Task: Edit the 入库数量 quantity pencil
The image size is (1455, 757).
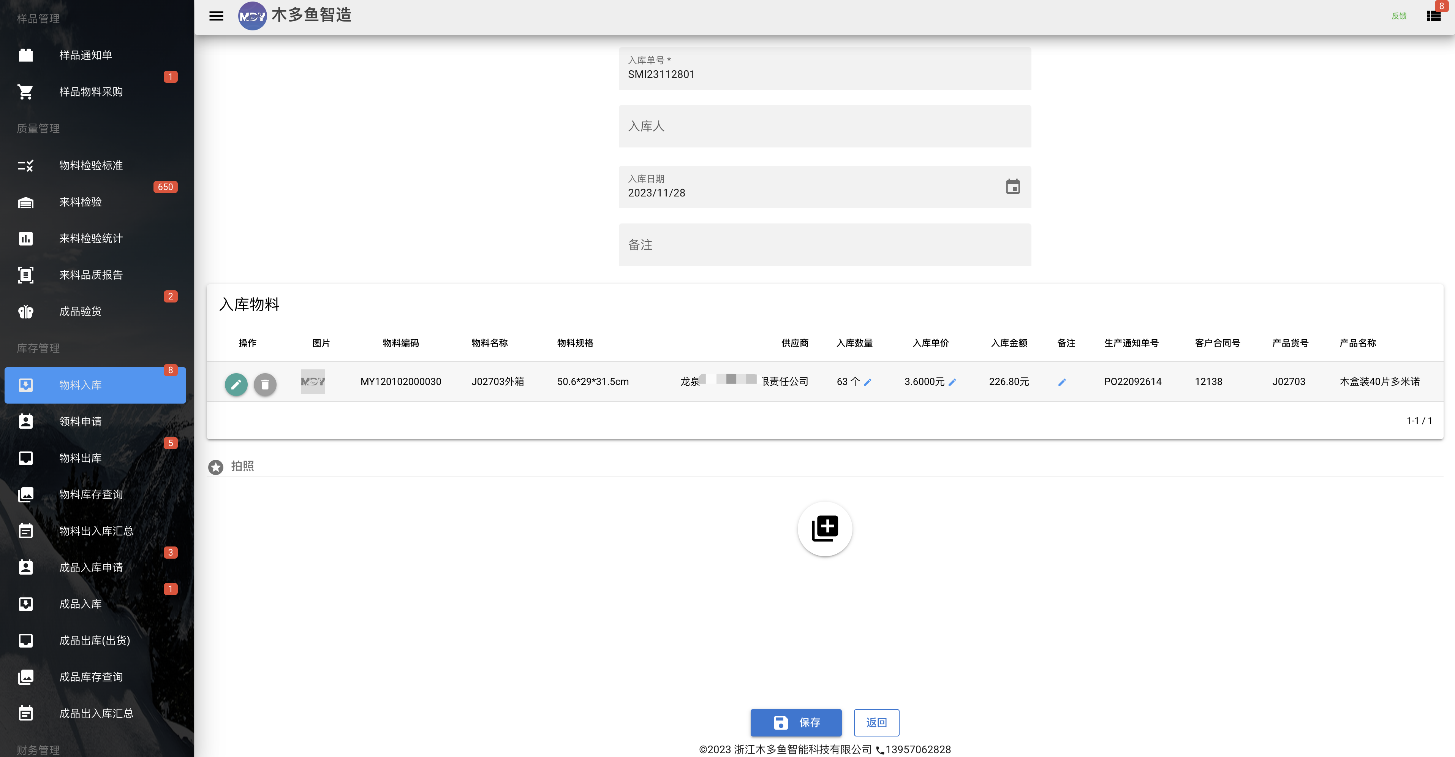Action: click(x=868, y=382)
